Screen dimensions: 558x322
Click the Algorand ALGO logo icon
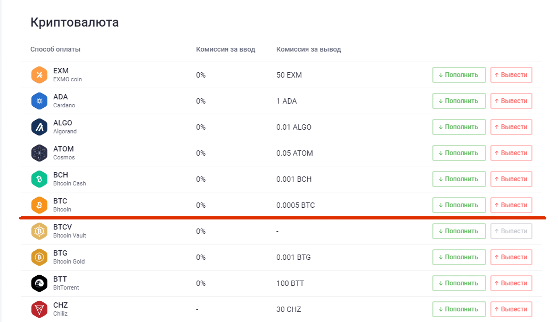39,127
